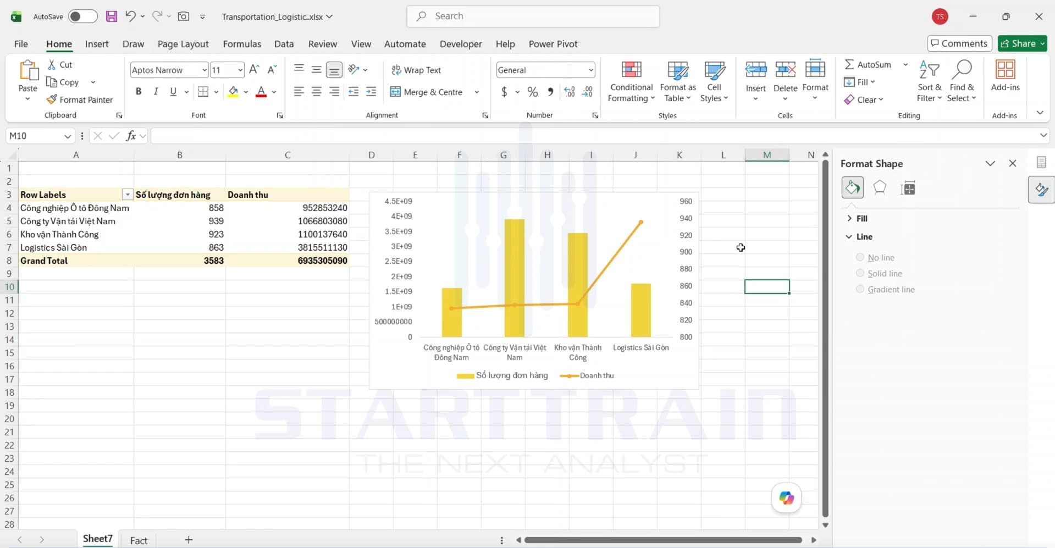The height and width of the screenshot is (548, 1055).
Task: Expand the Fill section
Action: coord(858,218)
